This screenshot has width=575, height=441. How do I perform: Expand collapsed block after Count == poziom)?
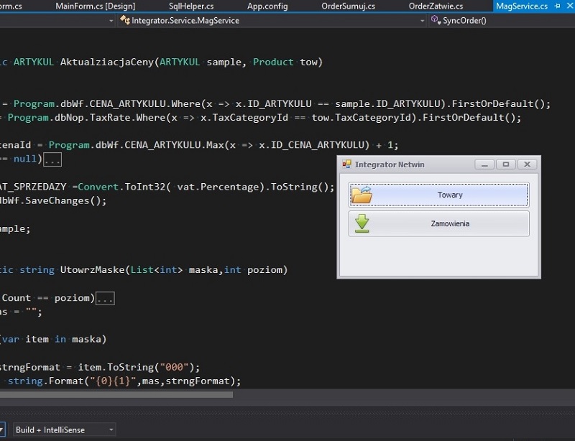[x=105, y=298]
